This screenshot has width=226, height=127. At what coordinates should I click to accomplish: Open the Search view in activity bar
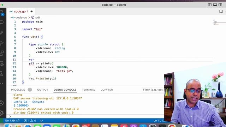(x=1, y=22)
